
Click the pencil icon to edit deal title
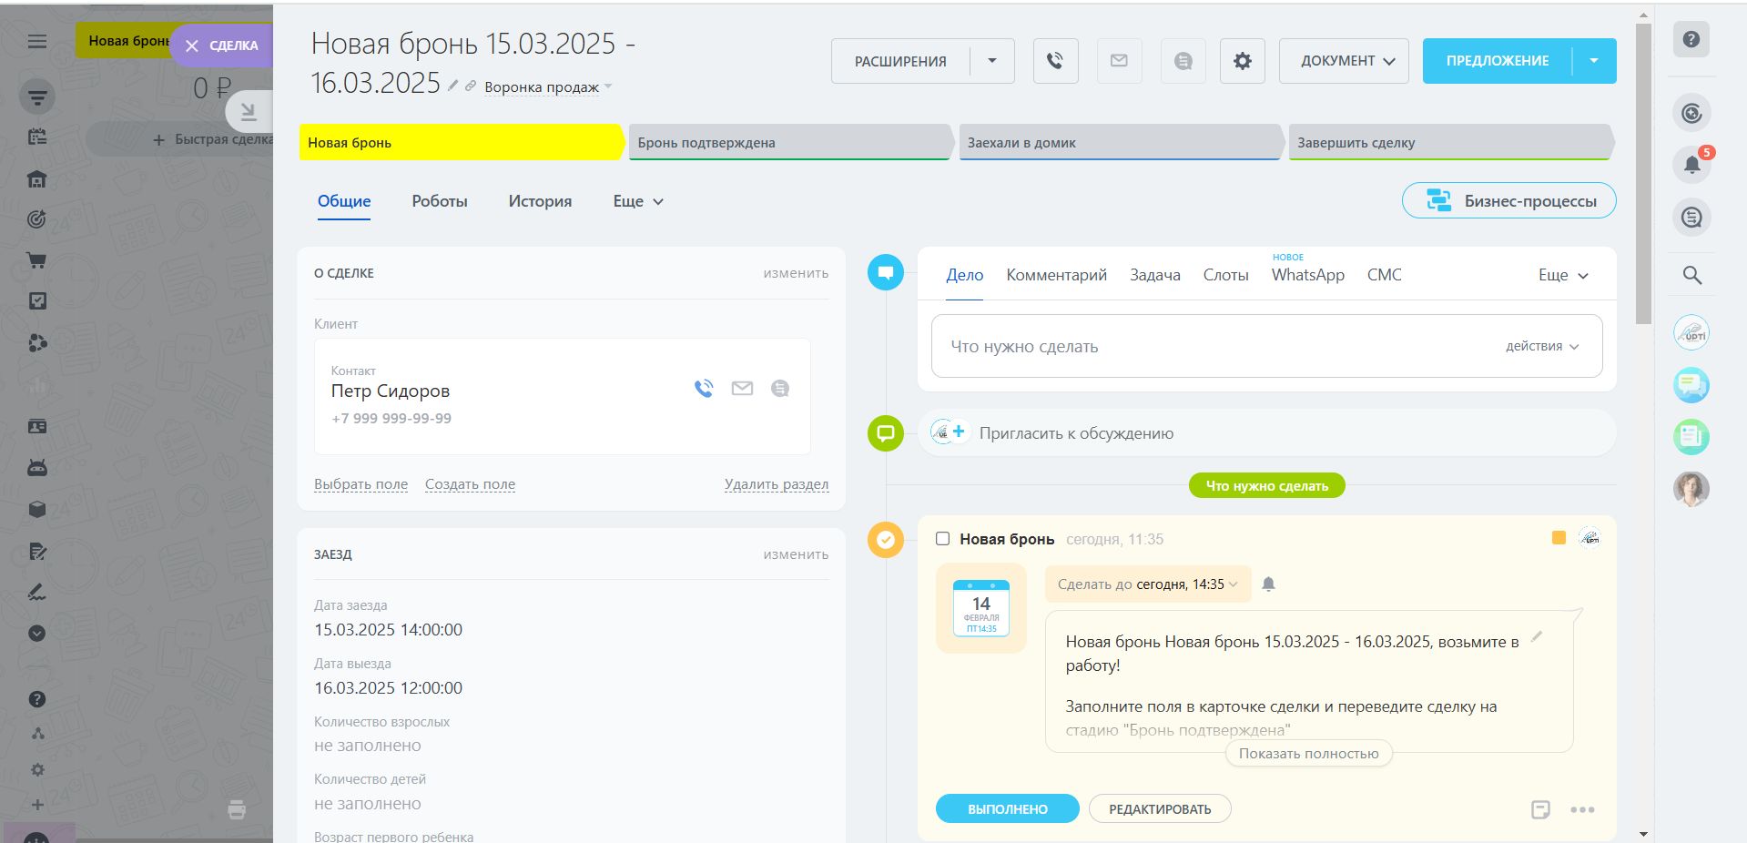pos(452,86)
